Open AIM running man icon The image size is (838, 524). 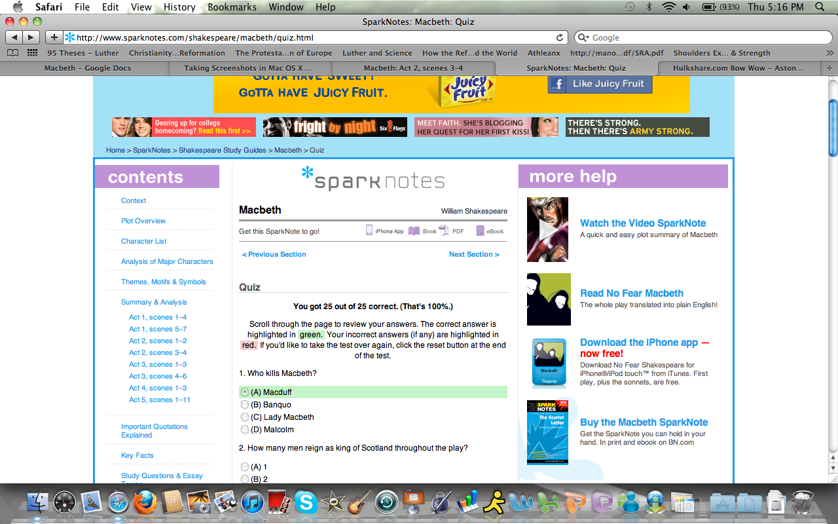(494, 503)
